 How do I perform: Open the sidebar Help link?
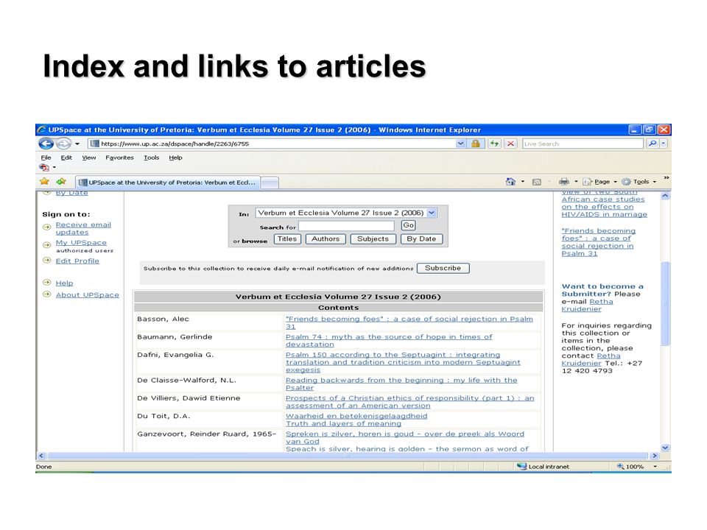64,283
